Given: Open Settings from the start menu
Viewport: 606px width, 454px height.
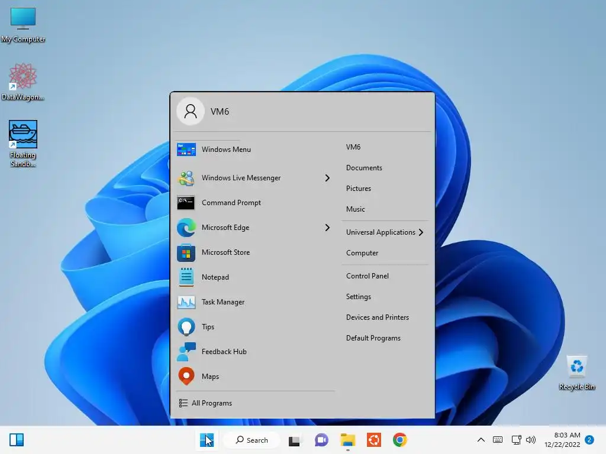Looking at the screenshot, I should coord(358,297).
